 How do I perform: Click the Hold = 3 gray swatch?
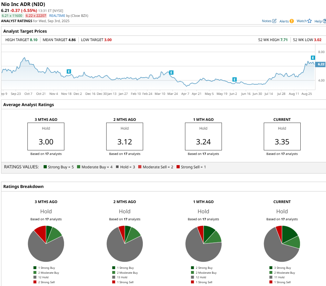(117, 167)
